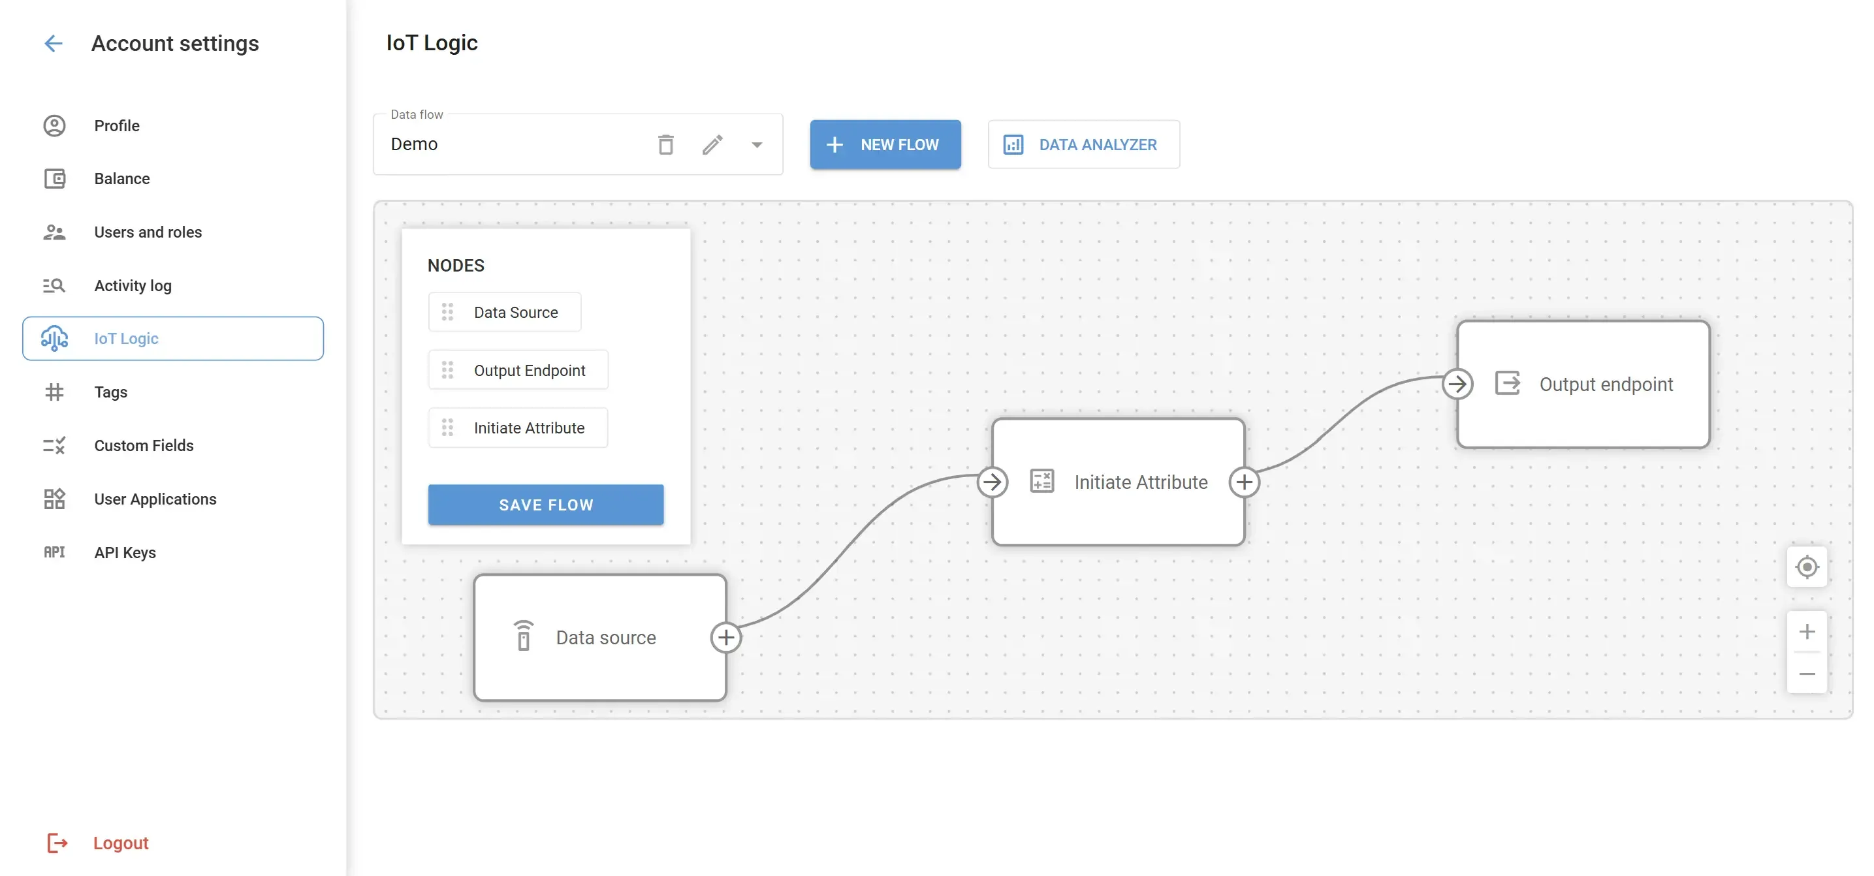The image size is (1874, 876).
Task: Click the back arrow beside Account settings
Action: point(53,44)
